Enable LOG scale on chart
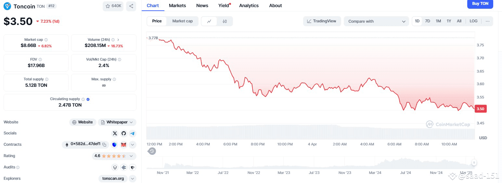 pyautogui.click(x=473, y=21)
